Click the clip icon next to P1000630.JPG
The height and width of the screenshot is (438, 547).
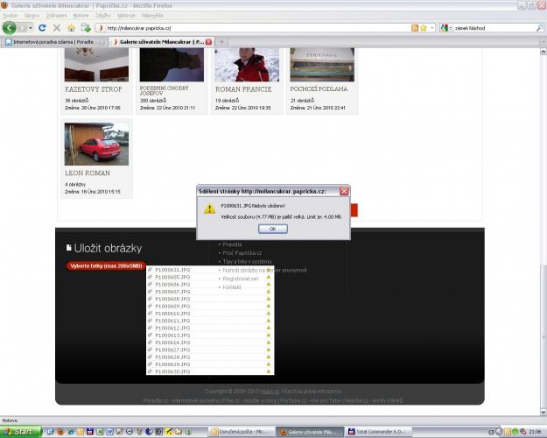click(150, 371)
